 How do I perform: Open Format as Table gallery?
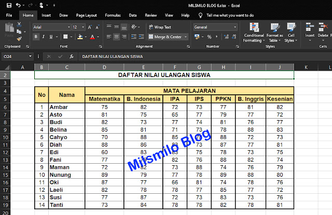tap(274, 32)
